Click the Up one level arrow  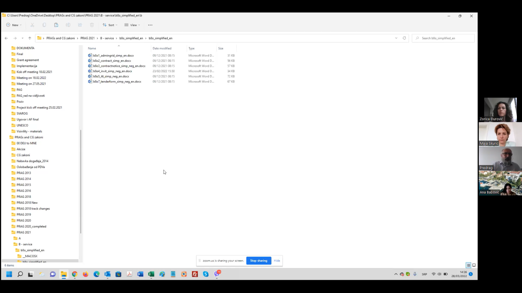[30, 38]
